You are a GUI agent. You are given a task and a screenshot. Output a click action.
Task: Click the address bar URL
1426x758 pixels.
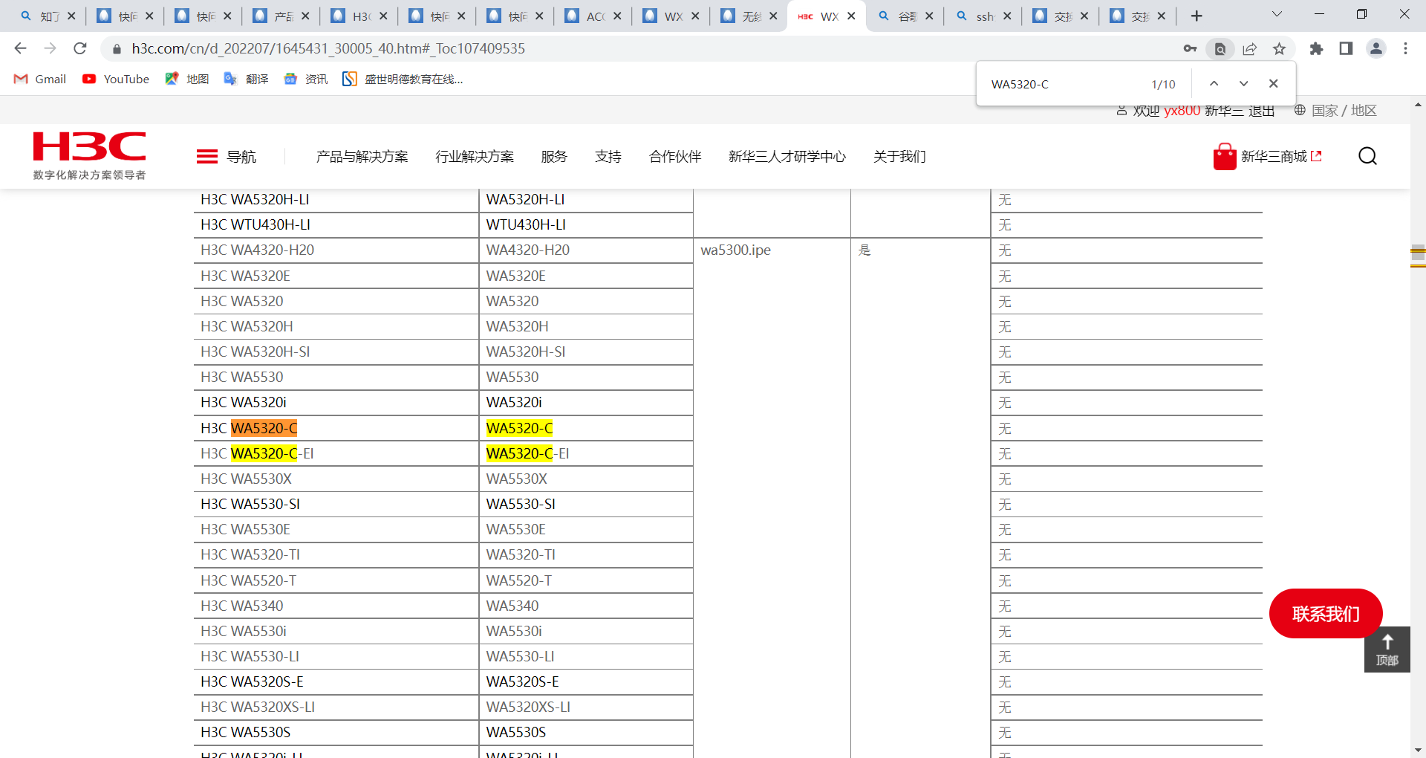tap(328, 48)
